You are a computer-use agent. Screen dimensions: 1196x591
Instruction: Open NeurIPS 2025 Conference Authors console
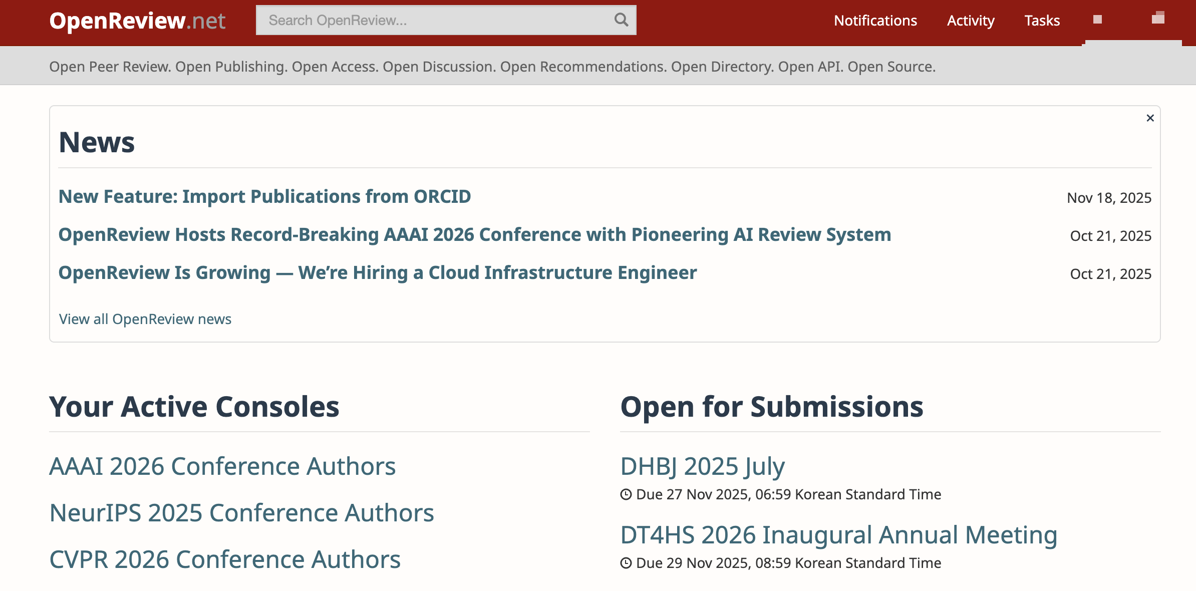pos(241,513)
